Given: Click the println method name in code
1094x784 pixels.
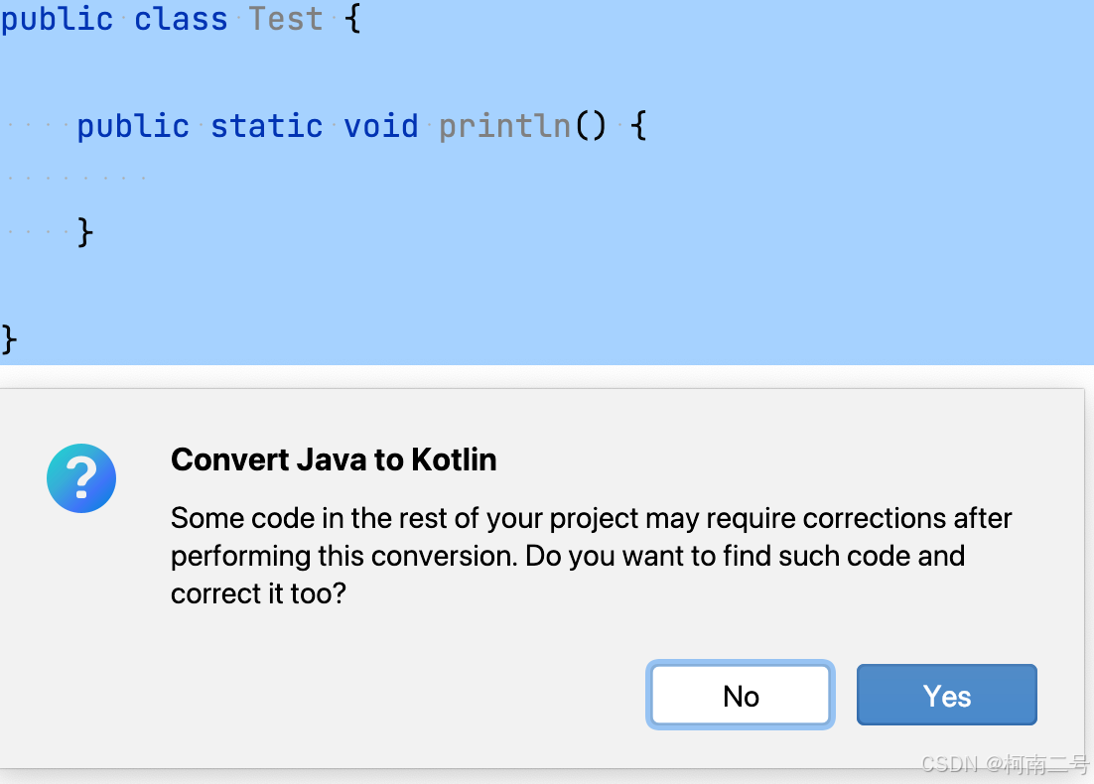Looking at the screenshot, I should [503, 126].
